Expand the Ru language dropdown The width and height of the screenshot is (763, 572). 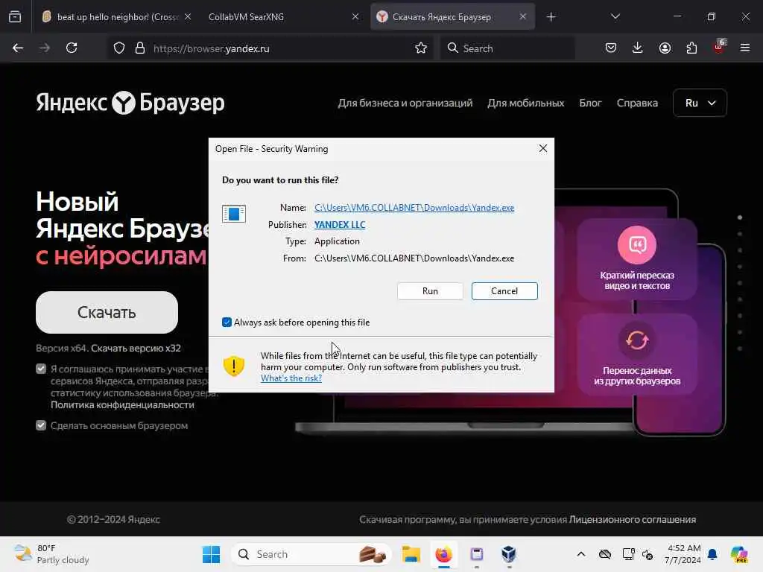pyautogui.click(x=700, y=103)
